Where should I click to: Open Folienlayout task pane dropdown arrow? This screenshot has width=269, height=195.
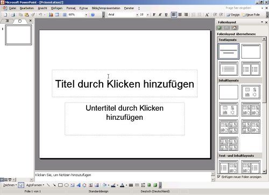(x=262, y=22)
